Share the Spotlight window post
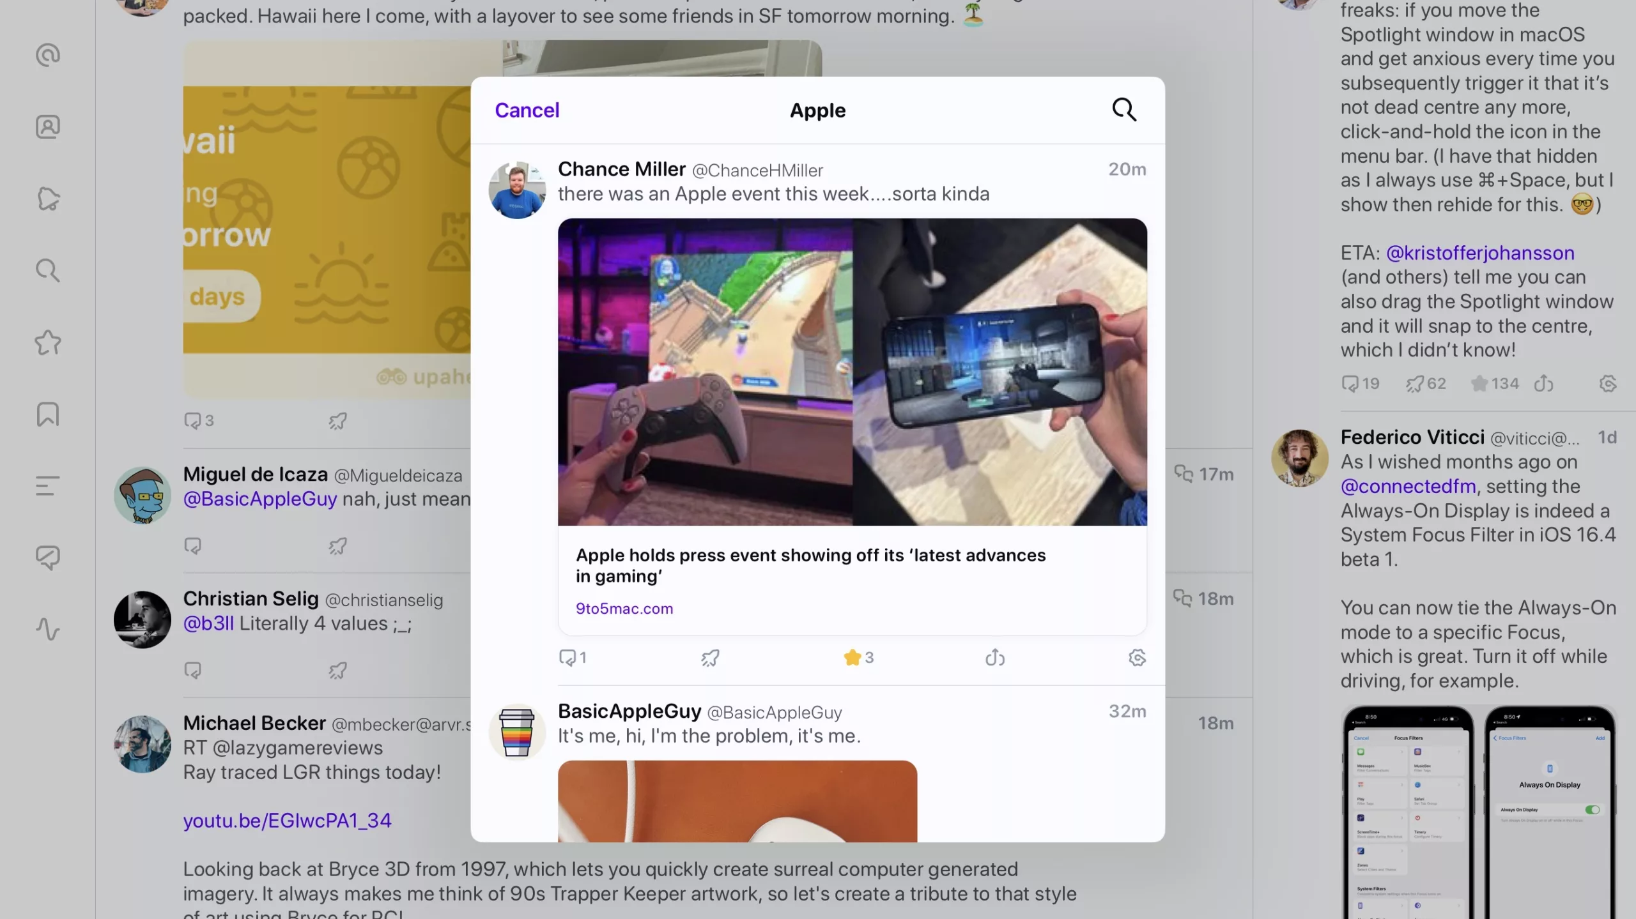 pos(1543,384)
